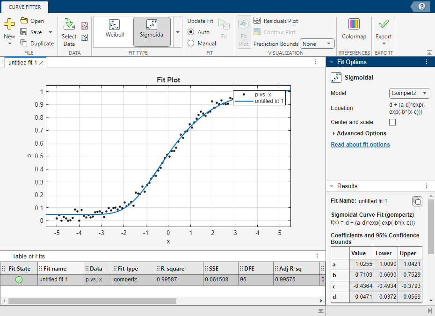Open the Residuals Plot
Screen dimensions: 435x316
[x=275, y=21]
